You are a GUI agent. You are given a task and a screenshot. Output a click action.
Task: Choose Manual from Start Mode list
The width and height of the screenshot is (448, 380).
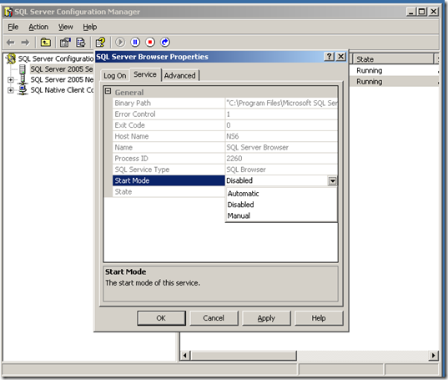pyautogui.click(x=281, y=215)
